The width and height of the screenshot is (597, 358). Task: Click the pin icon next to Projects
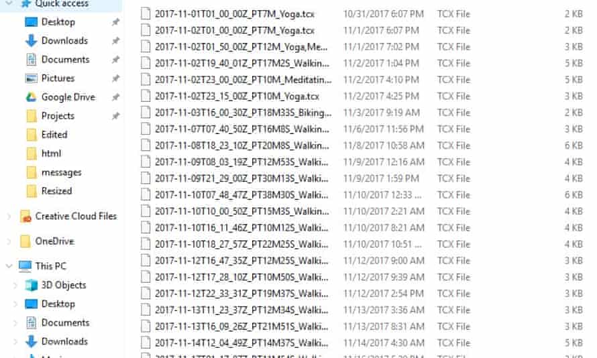[115, 116]
